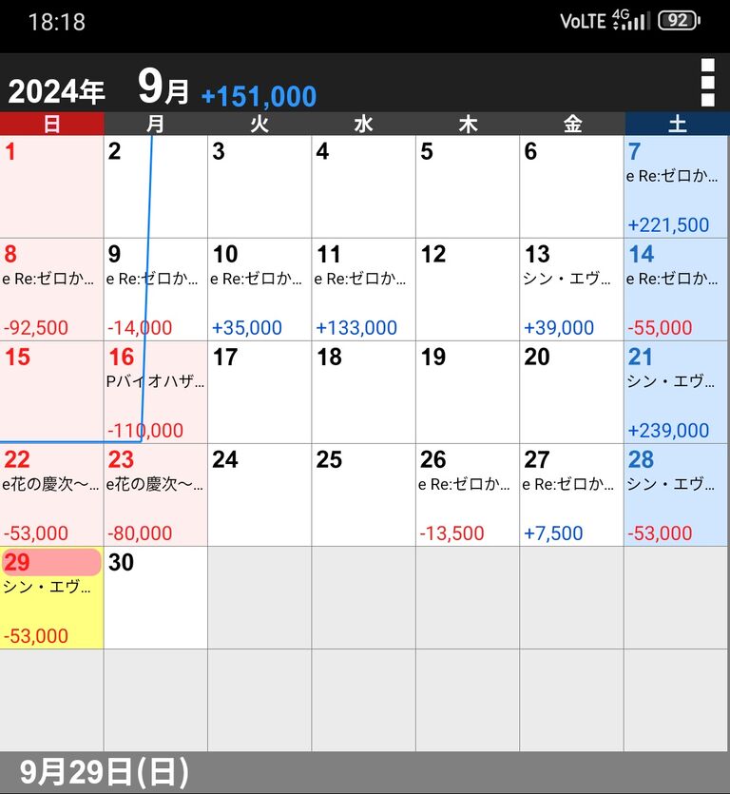Screen dimensions: 730x794
Task: Open day 19 in calendar
Action: coord(468,393)
